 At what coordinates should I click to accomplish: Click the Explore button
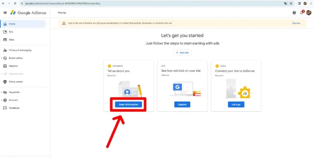coord(182,104)
